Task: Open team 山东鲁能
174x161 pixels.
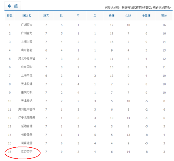Action: click(x=27, y=50)
